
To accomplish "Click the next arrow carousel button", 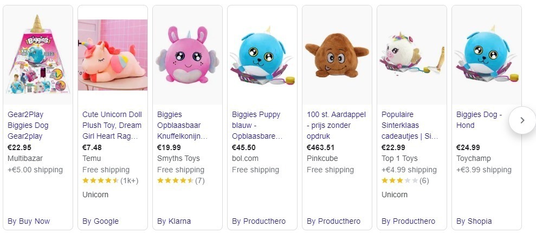I will (x=522, y=120).
